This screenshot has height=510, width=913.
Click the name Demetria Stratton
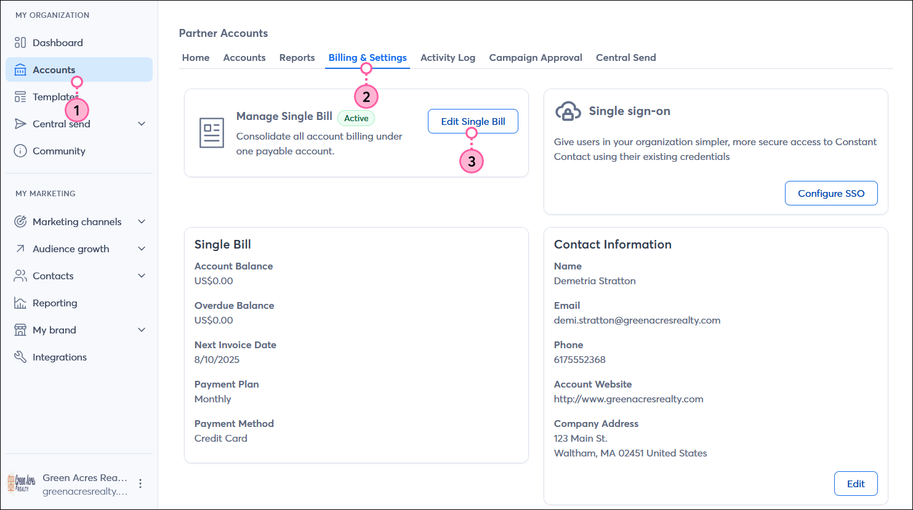pos(595,281)
